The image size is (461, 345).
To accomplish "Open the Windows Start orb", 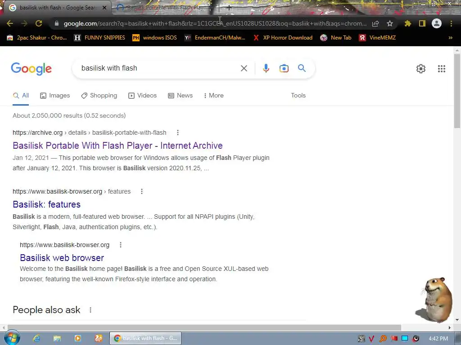I will coord(12,338).
